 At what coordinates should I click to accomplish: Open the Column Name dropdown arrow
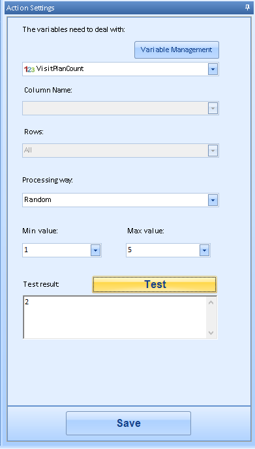(x=213, y=108)
